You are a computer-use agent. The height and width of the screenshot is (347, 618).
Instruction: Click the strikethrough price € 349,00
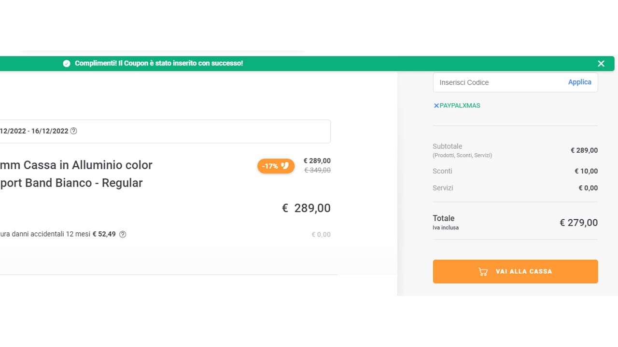click(317, 170)
